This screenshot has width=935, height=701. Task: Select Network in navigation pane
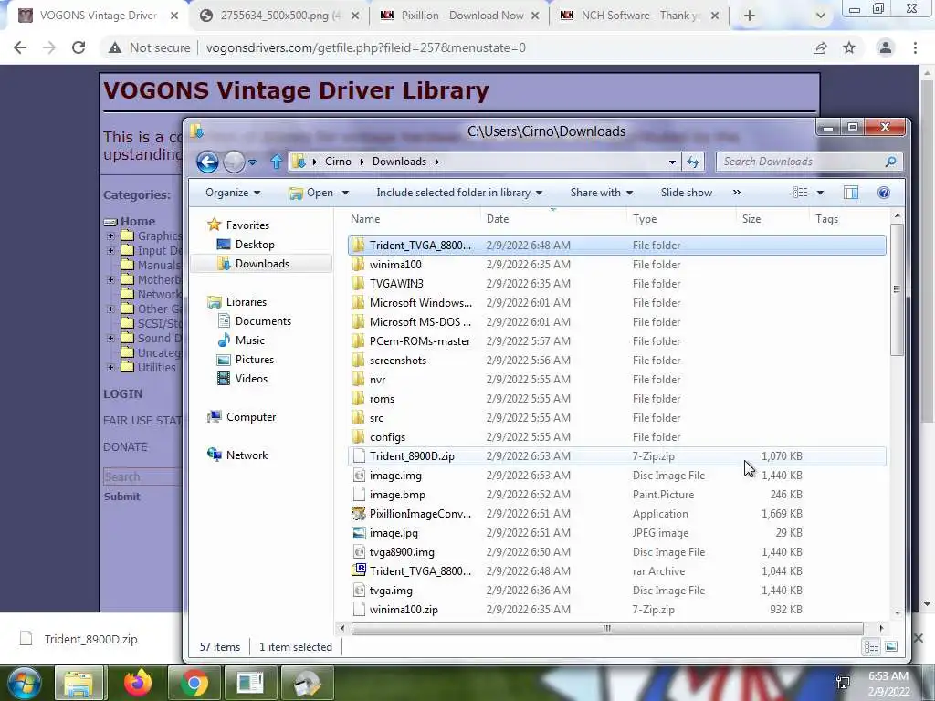click(247, 455)
